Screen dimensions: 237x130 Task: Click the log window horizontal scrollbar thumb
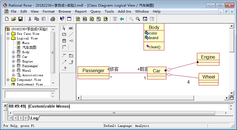pos(114,113)
